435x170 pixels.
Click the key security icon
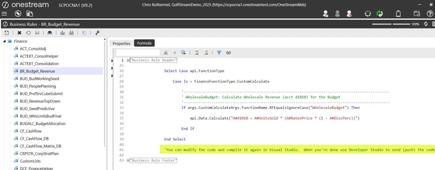tap(97, 33)
